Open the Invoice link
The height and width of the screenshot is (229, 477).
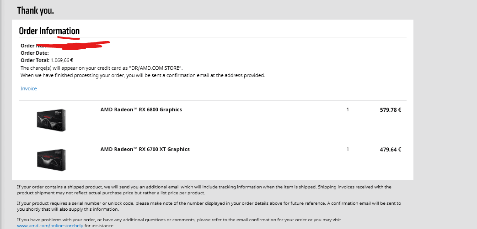[28, 88]
